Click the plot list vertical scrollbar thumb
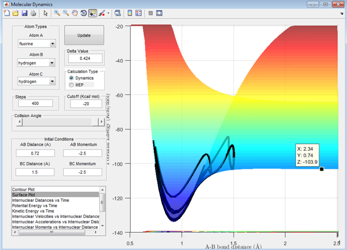This screenshot has width=347, height=250. (102, 202)
